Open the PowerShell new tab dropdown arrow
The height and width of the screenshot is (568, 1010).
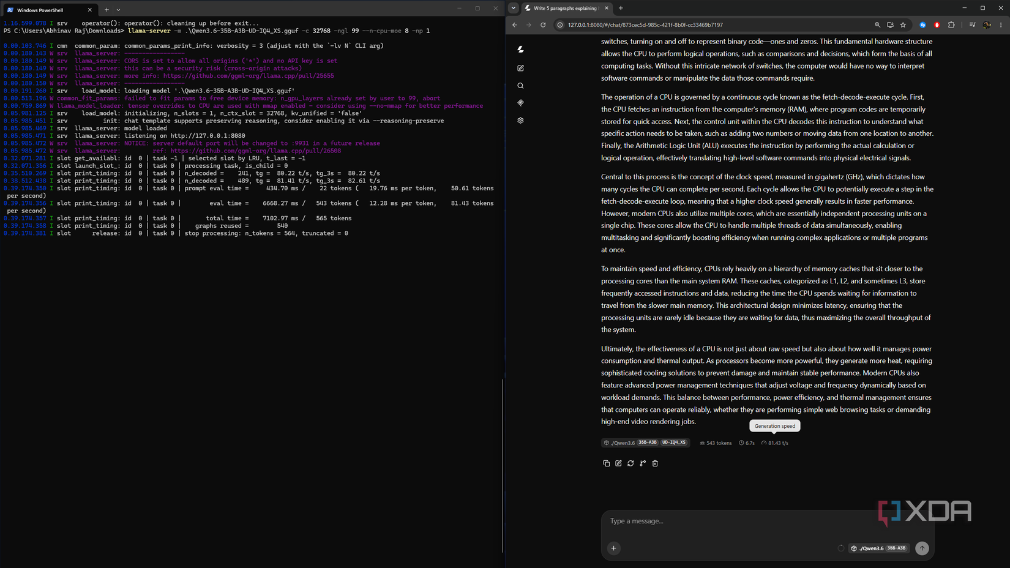tap(118, 10)
